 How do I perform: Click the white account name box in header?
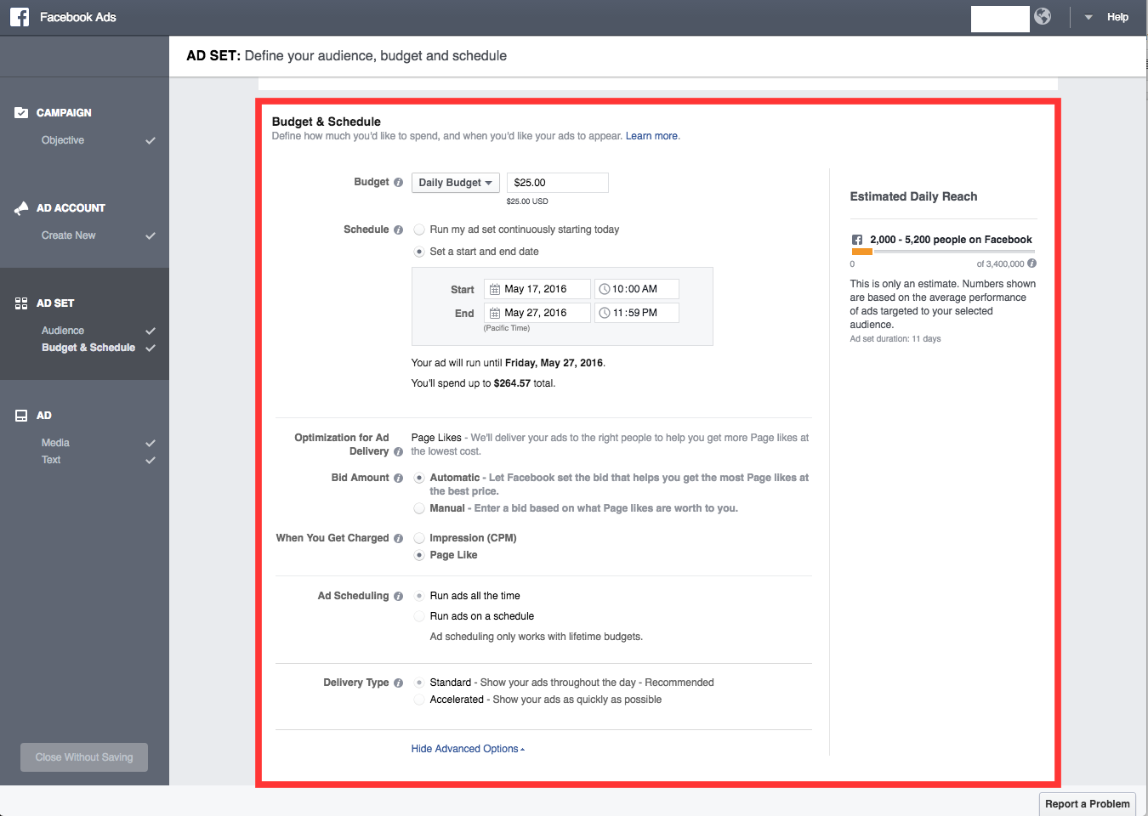pos(1000,19)
